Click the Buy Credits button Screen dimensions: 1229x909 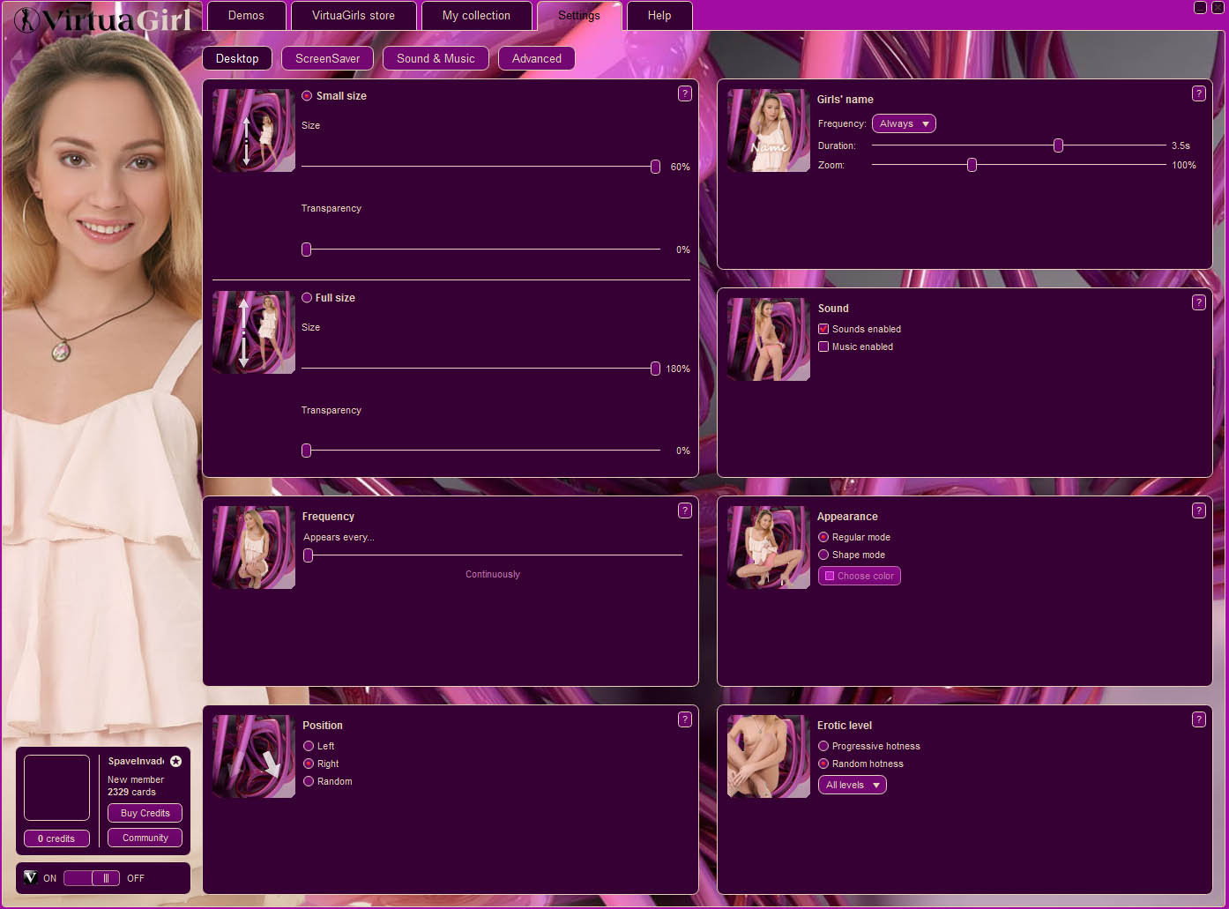145,813
